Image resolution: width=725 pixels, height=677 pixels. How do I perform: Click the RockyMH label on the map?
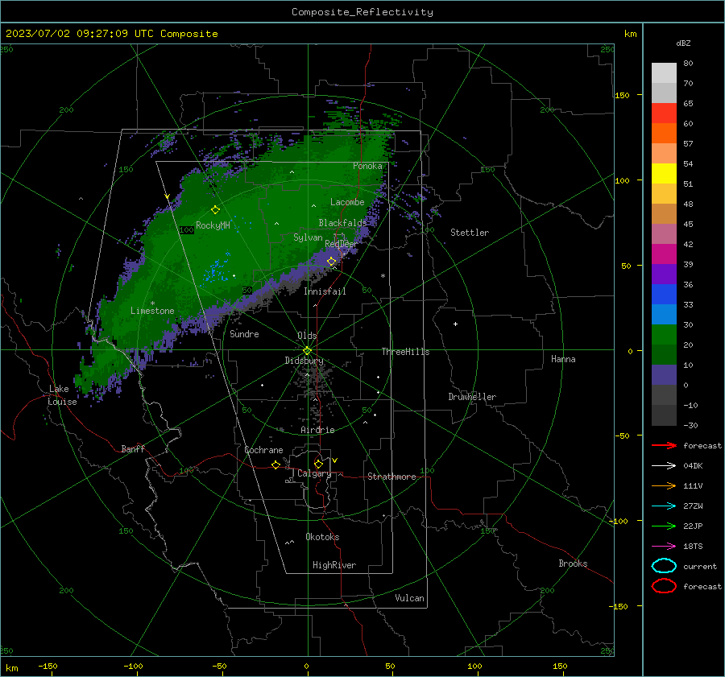tap(213, 225)
